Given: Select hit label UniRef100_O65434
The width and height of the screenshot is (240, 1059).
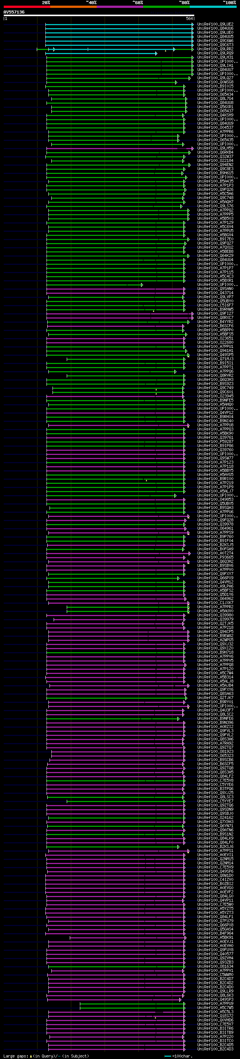Looking at the screenshot, I should (215, 95).
